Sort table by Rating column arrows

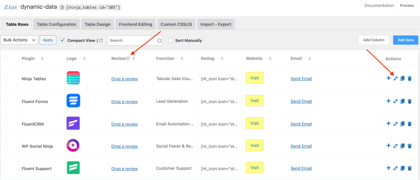pyautogui.click(x=222, y=59)
